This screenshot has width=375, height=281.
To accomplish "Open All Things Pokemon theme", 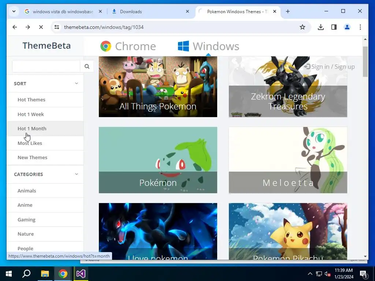I will (x=158, y=87).
